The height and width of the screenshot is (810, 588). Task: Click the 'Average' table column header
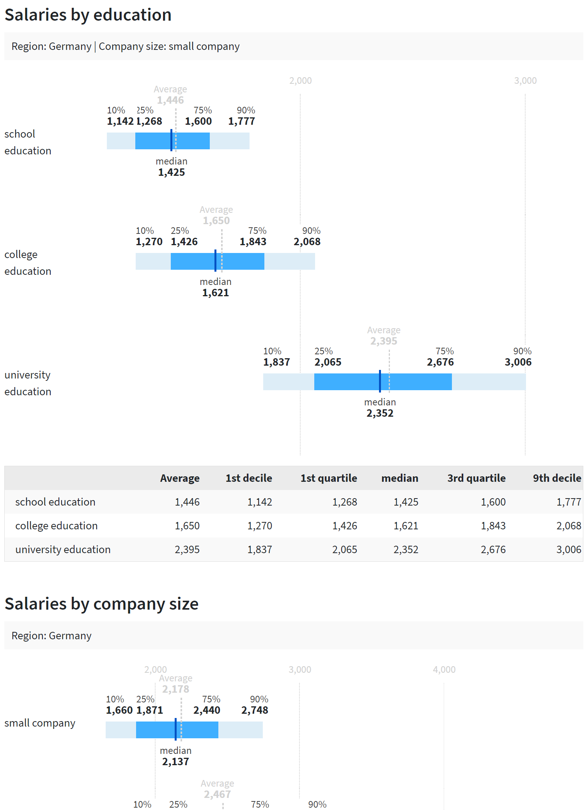click(180, 478)
